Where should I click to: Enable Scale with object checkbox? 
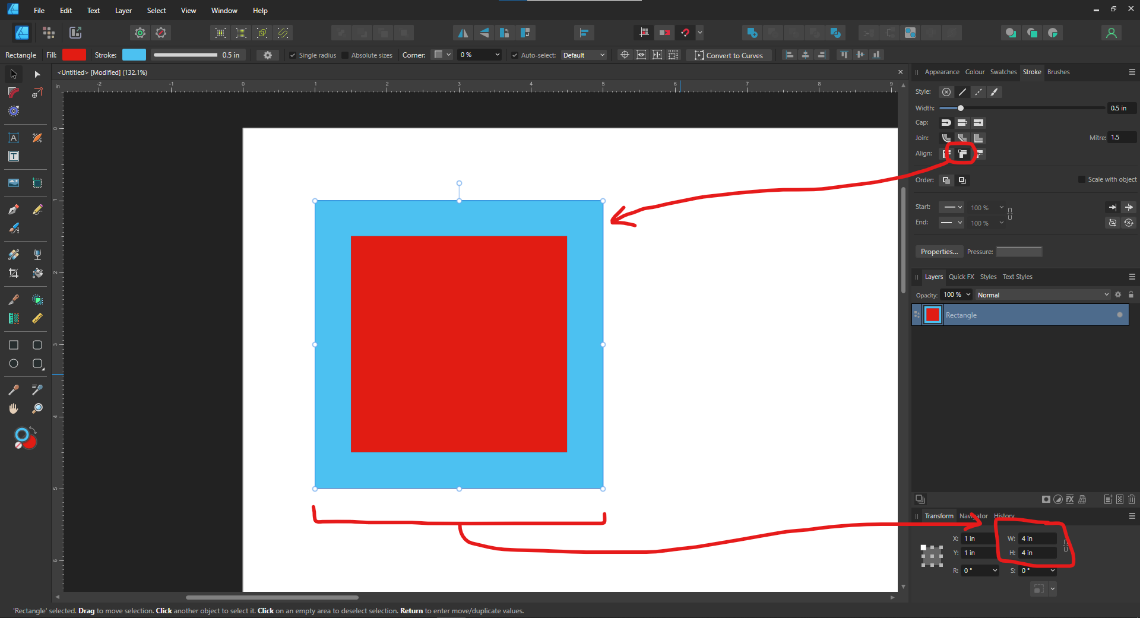pyautogui.click(x=1082, y=179)
